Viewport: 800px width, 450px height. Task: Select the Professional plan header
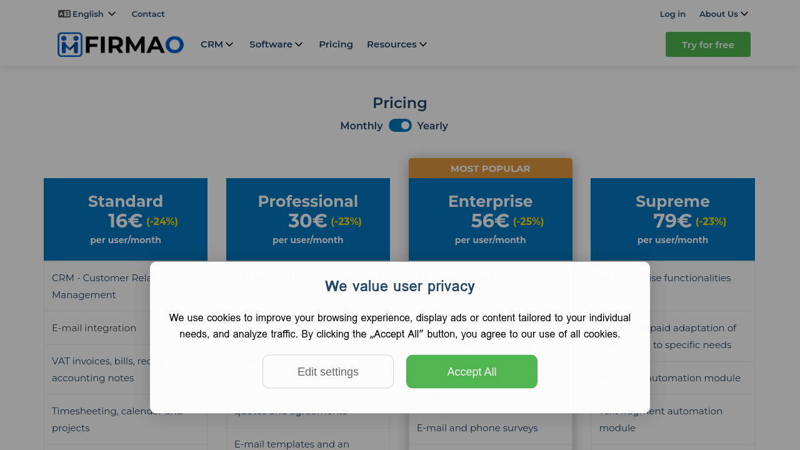pos(308,201)
